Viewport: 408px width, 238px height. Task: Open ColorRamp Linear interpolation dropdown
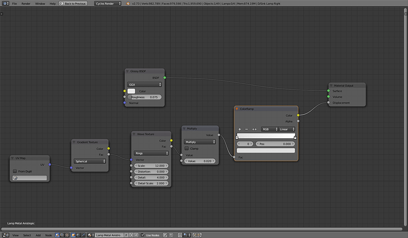287,129
